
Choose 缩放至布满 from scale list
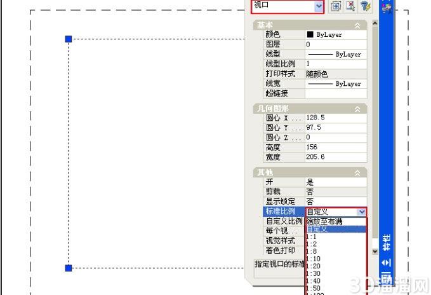pyautogui.click(x=336, y=221)
